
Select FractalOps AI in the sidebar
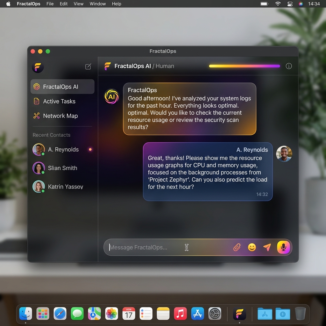click(x=62, y=87)
